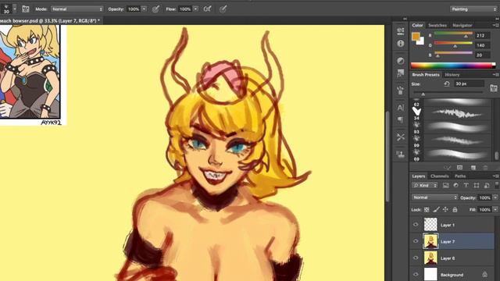
Task: Filter for adjustment layers icon
Action: point(456,186)
